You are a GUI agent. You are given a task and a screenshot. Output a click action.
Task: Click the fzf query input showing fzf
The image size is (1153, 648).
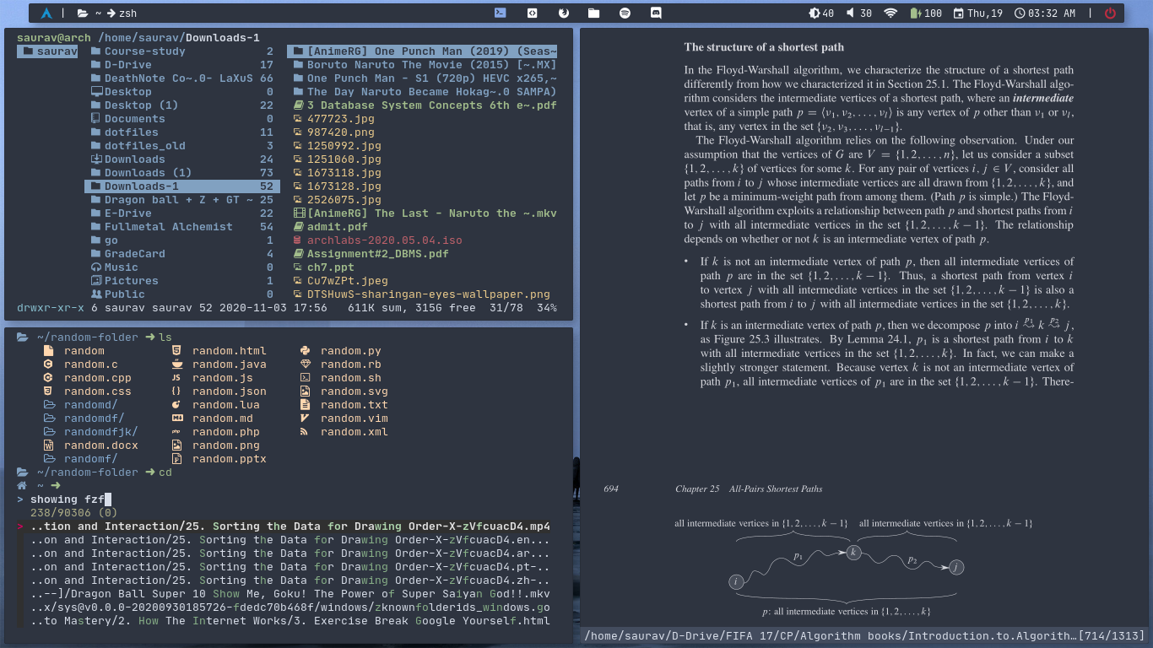coord(71,499)
